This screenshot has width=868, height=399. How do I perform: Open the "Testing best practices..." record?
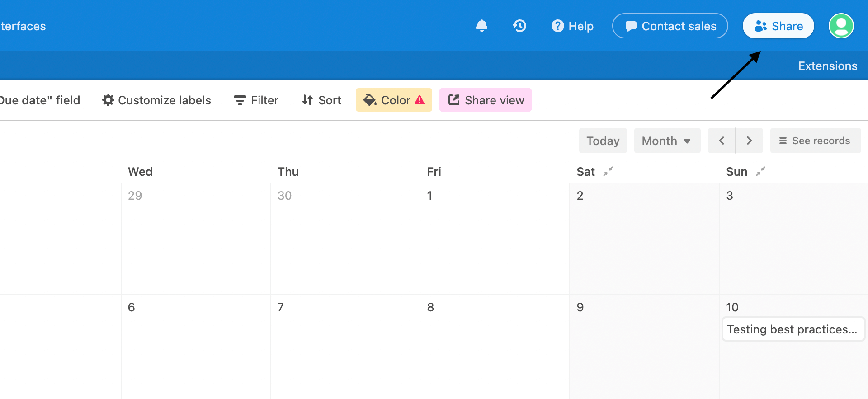click(793, 329)
